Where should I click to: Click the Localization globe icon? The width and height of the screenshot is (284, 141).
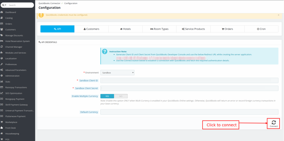coord(2,58)
